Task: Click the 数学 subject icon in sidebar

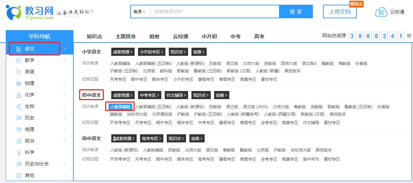Action: coord(19,60)
